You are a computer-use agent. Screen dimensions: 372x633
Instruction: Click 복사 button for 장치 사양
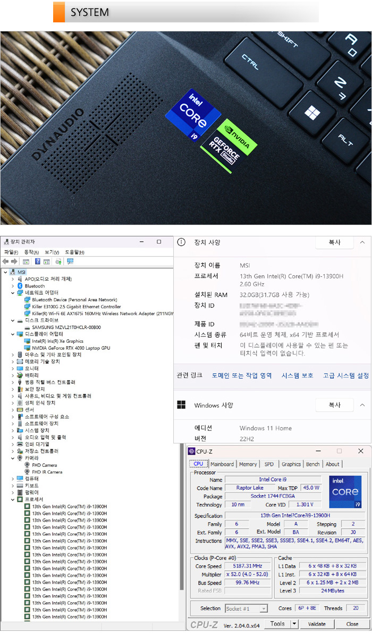pyautogui.click(x=334, y=242)
